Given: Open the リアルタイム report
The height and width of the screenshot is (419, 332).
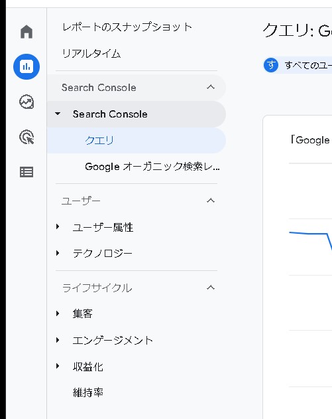Looking at the screenshot, I should [91, 53].
